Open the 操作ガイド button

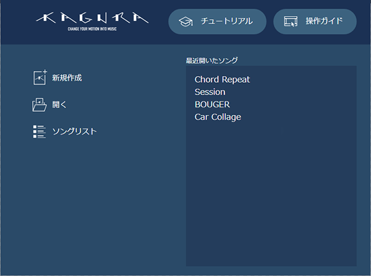[315, 22]
